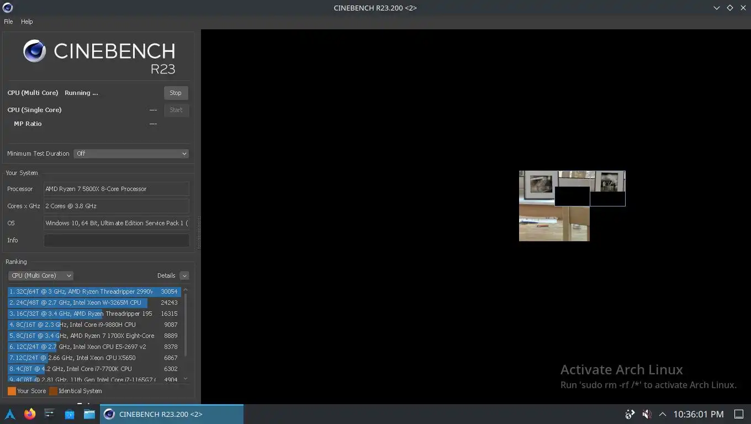Select ranking entry Xeon CPU E5-2697 v2
751x424 pixels.
click(x=94, y=347)
